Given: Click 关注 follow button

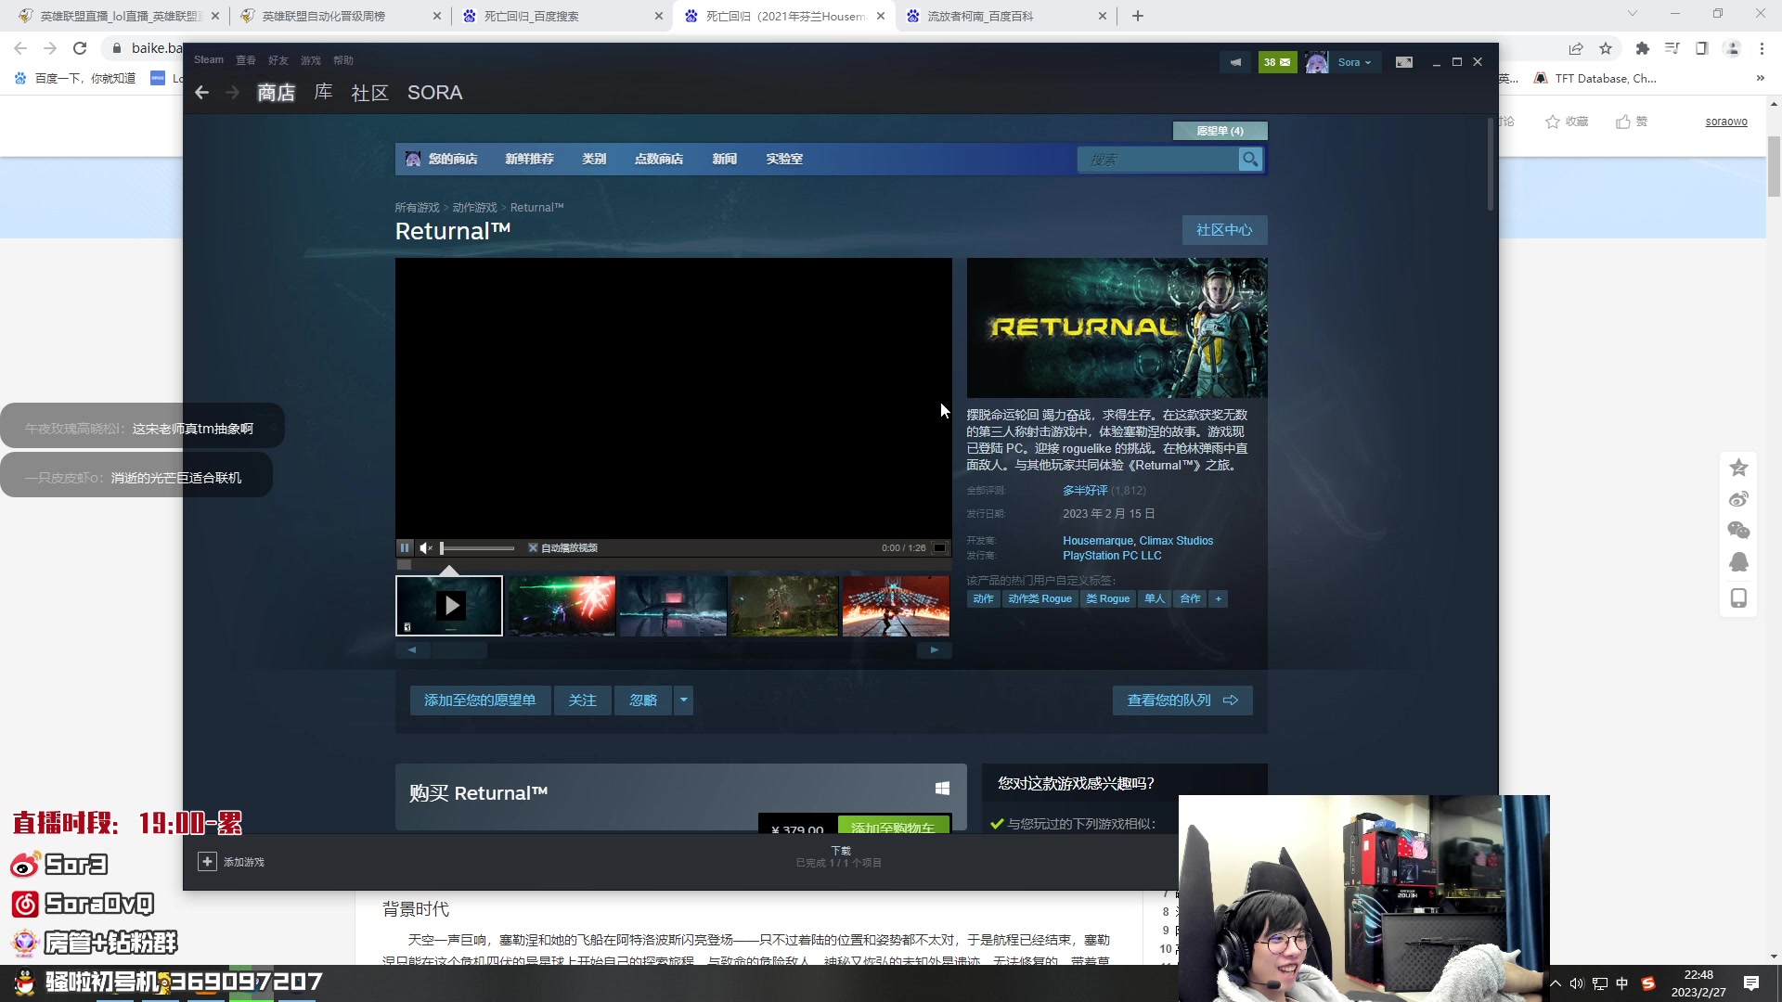Looking at the screenshot, I should pyautogui.click(x=583, y=700).
